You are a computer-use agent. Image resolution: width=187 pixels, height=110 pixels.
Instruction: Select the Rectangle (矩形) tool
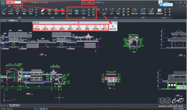(x=31, y=11)
